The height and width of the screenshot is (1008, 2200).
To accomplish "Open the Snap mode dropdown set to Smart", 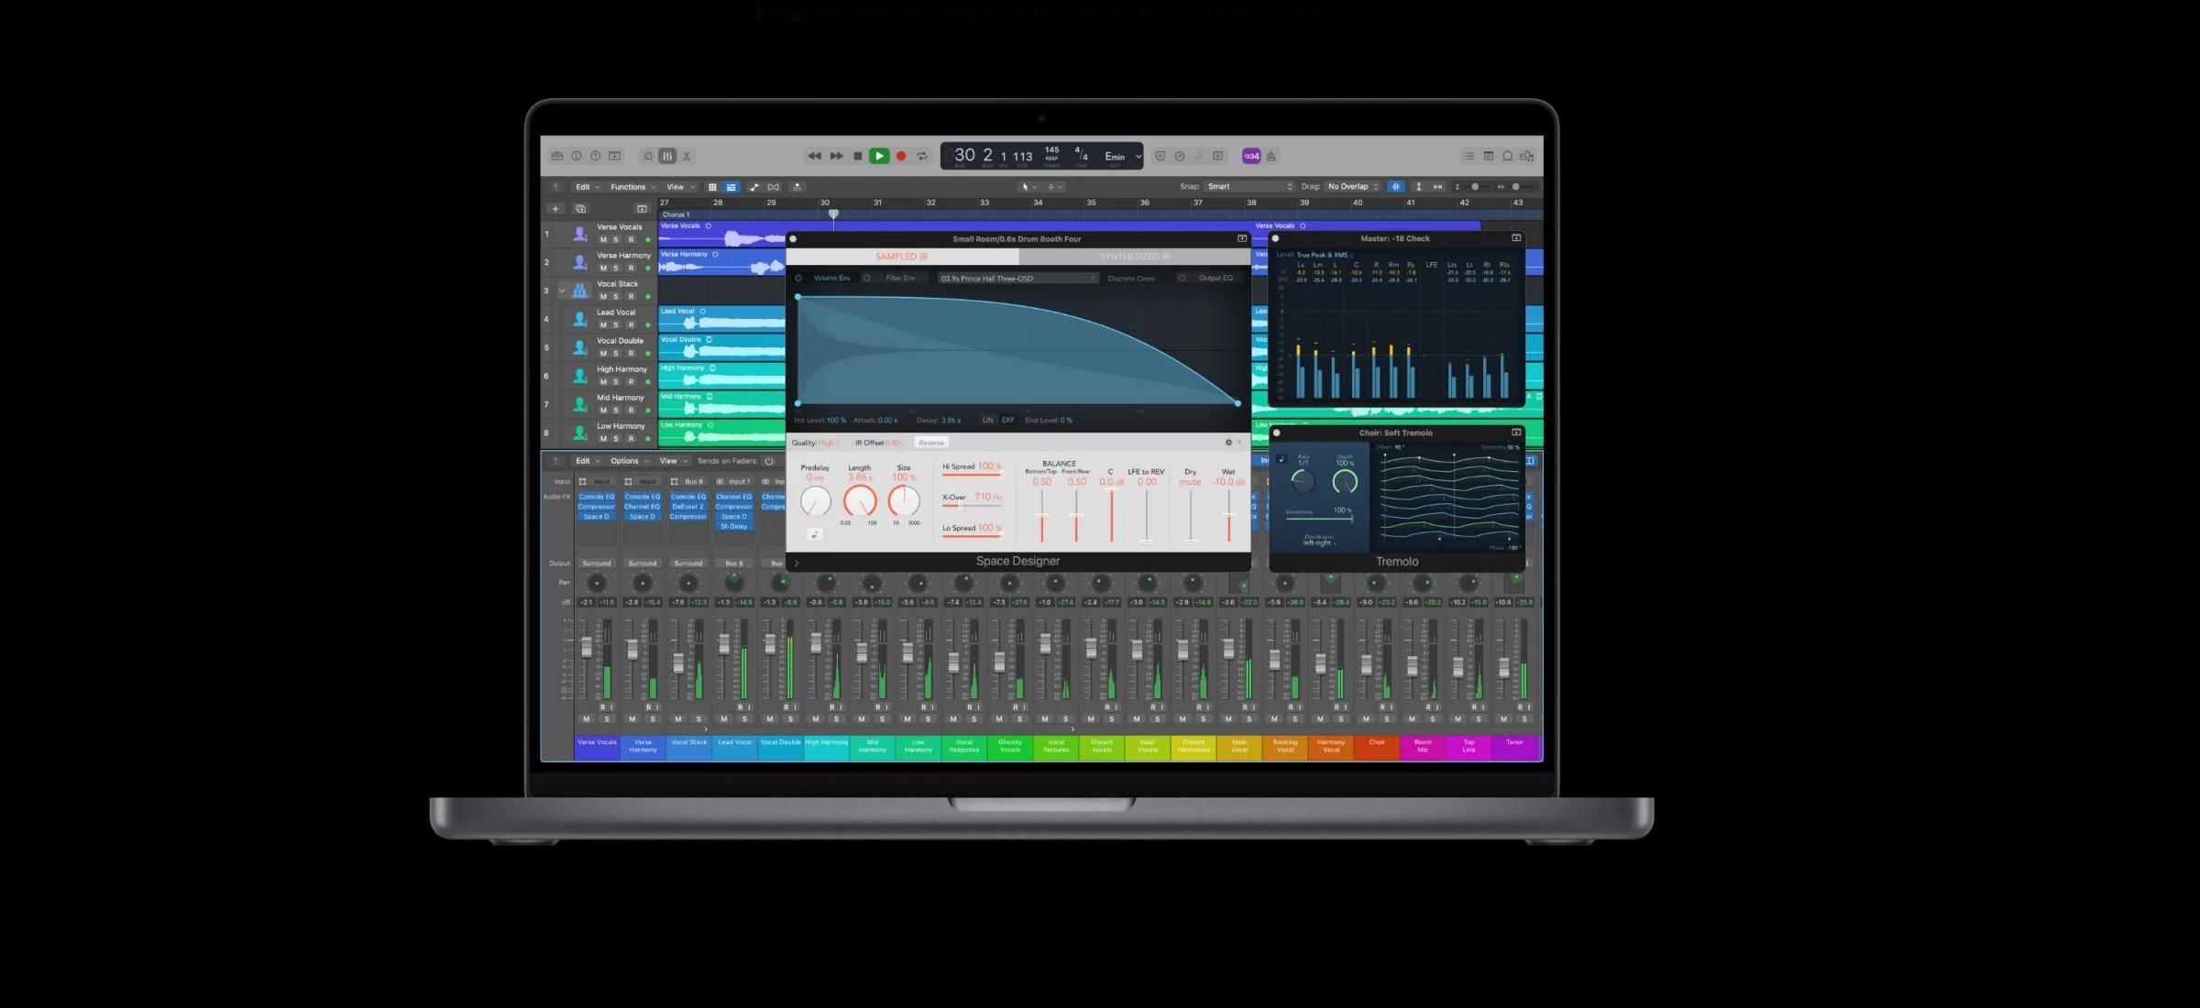I will [1249, 186].
